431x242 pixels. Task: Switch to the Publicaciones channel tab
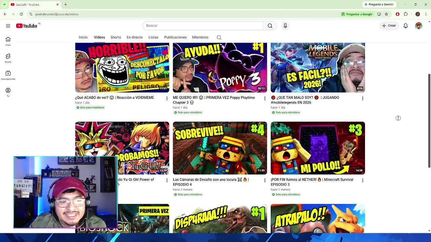pyautogui.click(x=175, y=37)
